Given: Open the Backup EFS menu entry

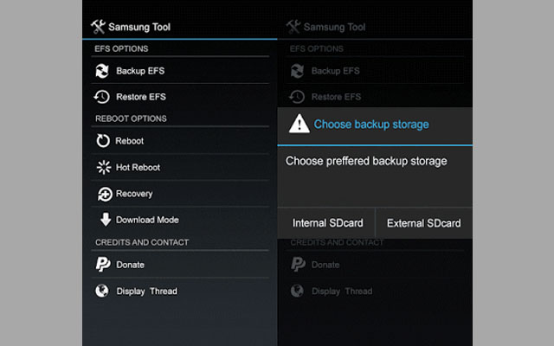Looking at the screenshot, I should pyautogui.click(x=180, y=71).
